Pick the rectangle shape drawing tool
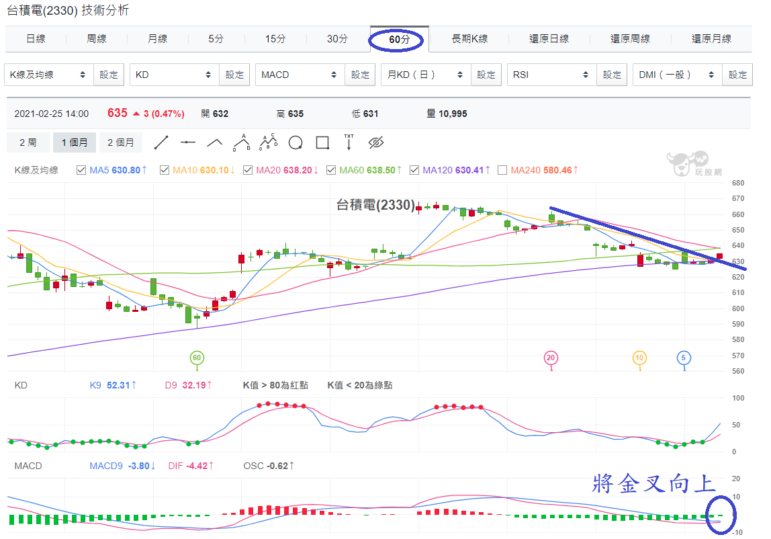The width and height of the screenshot is (771, 539). click(322, 142)
